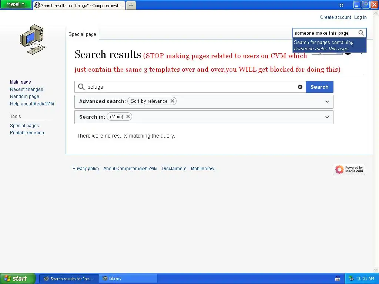
Task: Click the 'Search results for be...' taskbar button
Action: (69, 278)
